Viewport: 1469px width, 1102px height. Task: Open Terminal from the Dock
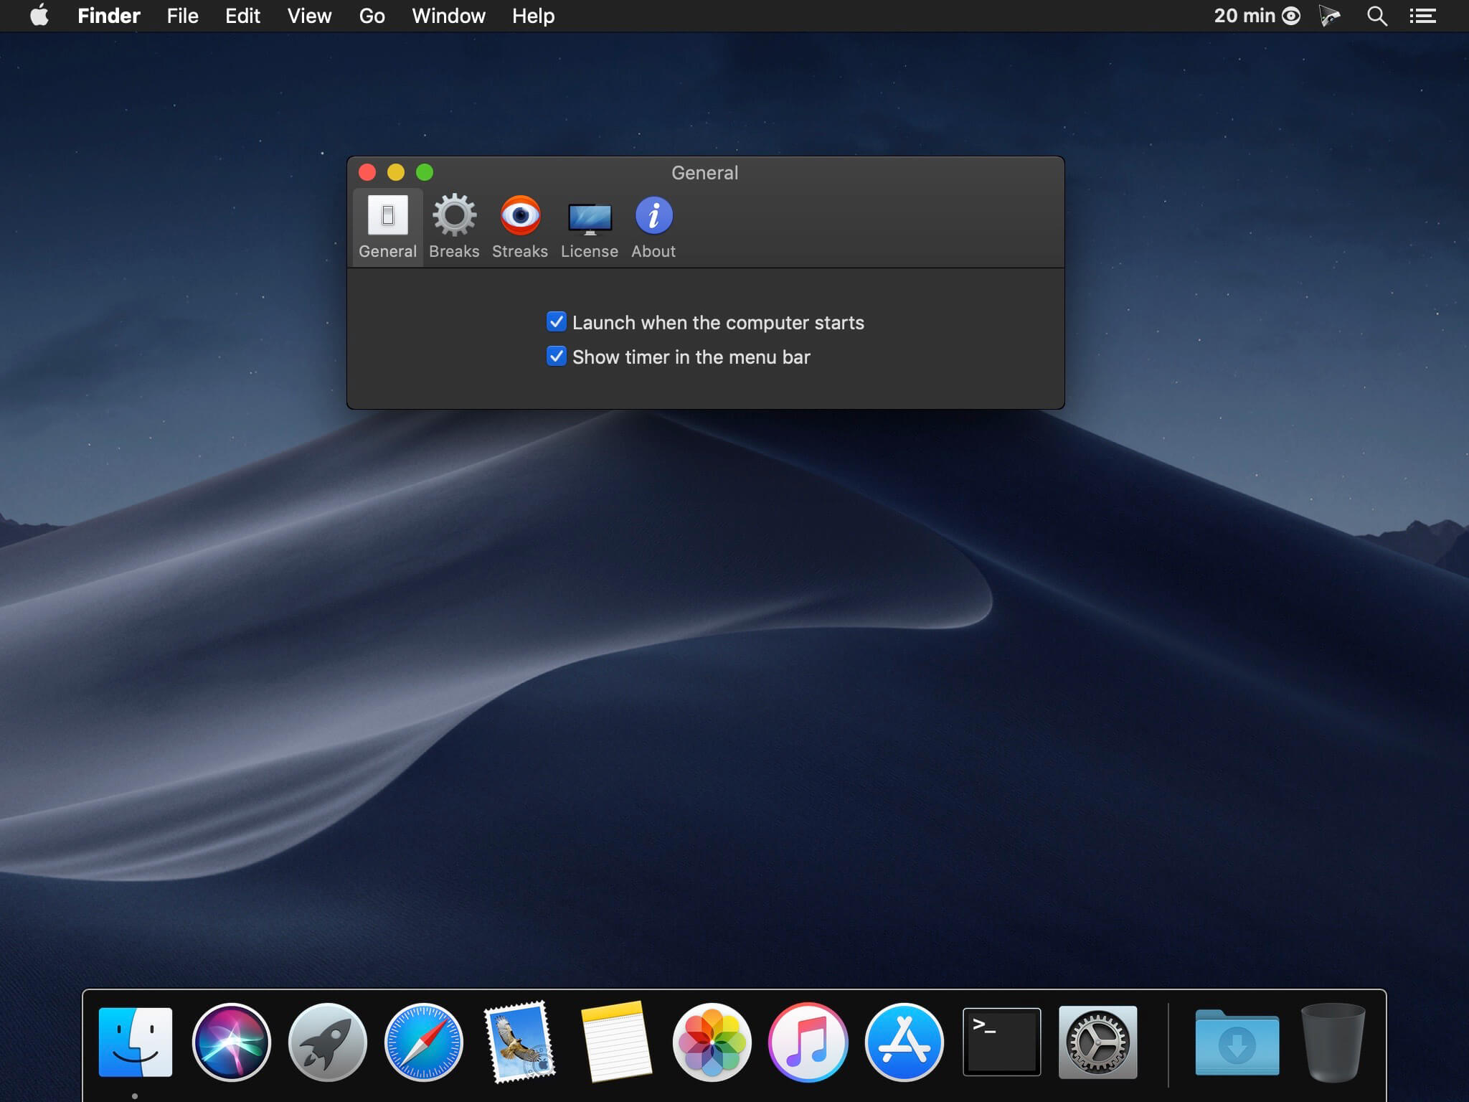click(1001, 1042)
